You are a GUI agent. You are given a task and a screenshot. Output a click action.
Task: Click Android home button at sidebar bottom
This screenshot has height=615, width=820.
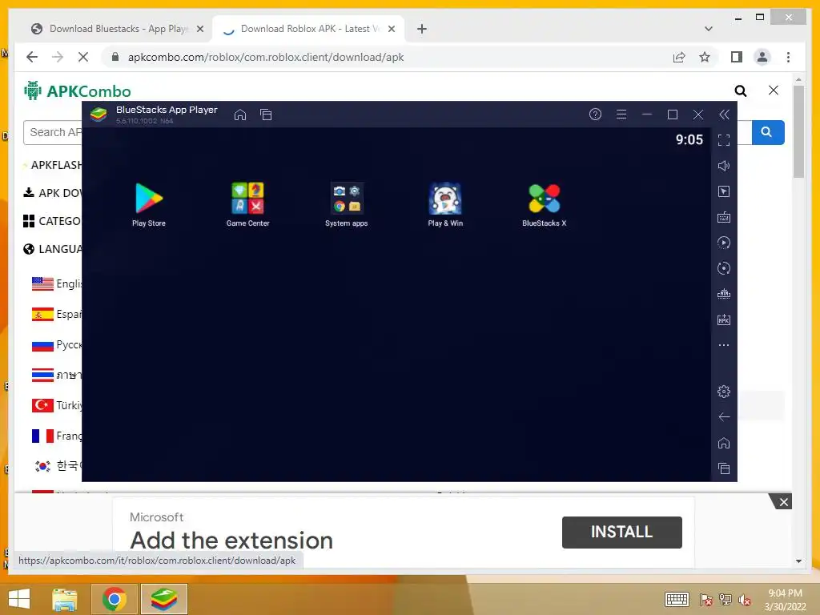pos(724,443)
